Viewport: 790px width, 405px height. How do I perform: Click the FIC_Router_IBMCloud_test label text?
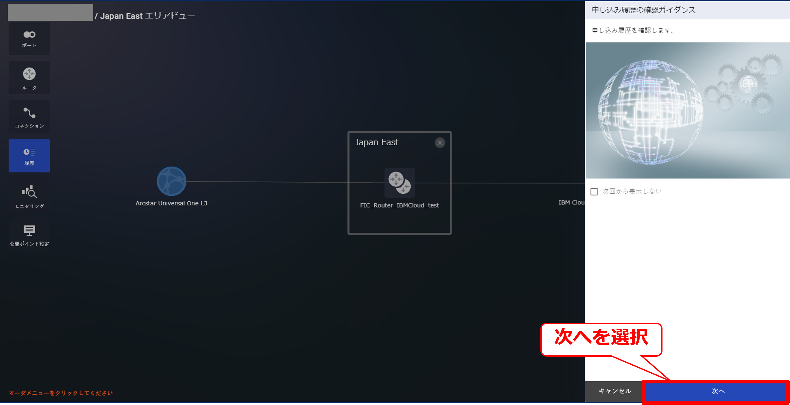point(399,205)
